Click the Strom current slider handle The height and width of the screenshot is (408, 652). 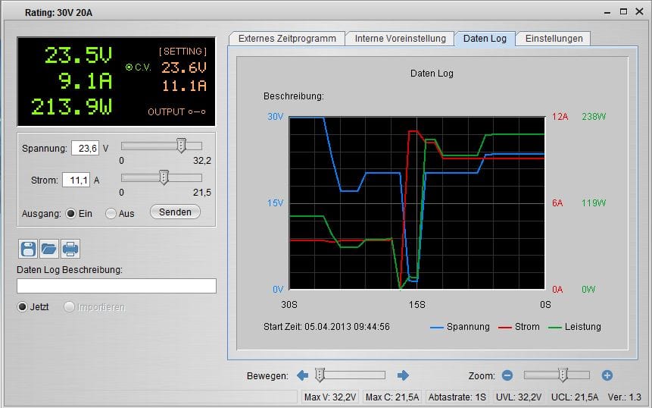coord(164,177)
